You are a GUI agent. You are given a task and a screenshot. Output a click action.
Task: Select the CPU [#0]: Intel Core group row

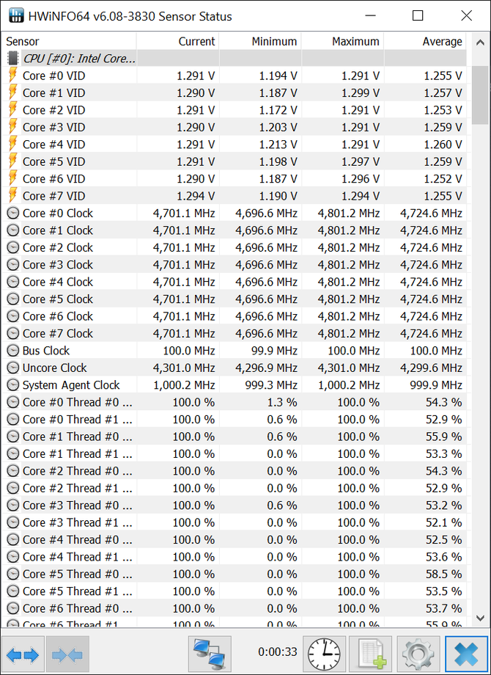79,59
